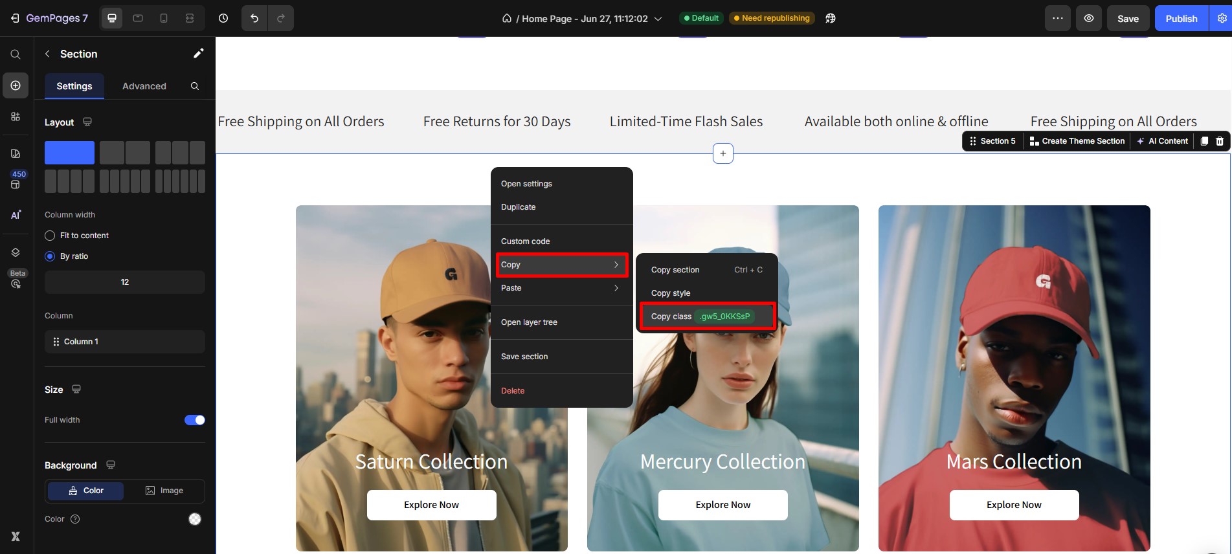Select the Fit to content radio option
Image resolution: width=1232 pixels, height=554 pixels.
click(50, 236)
